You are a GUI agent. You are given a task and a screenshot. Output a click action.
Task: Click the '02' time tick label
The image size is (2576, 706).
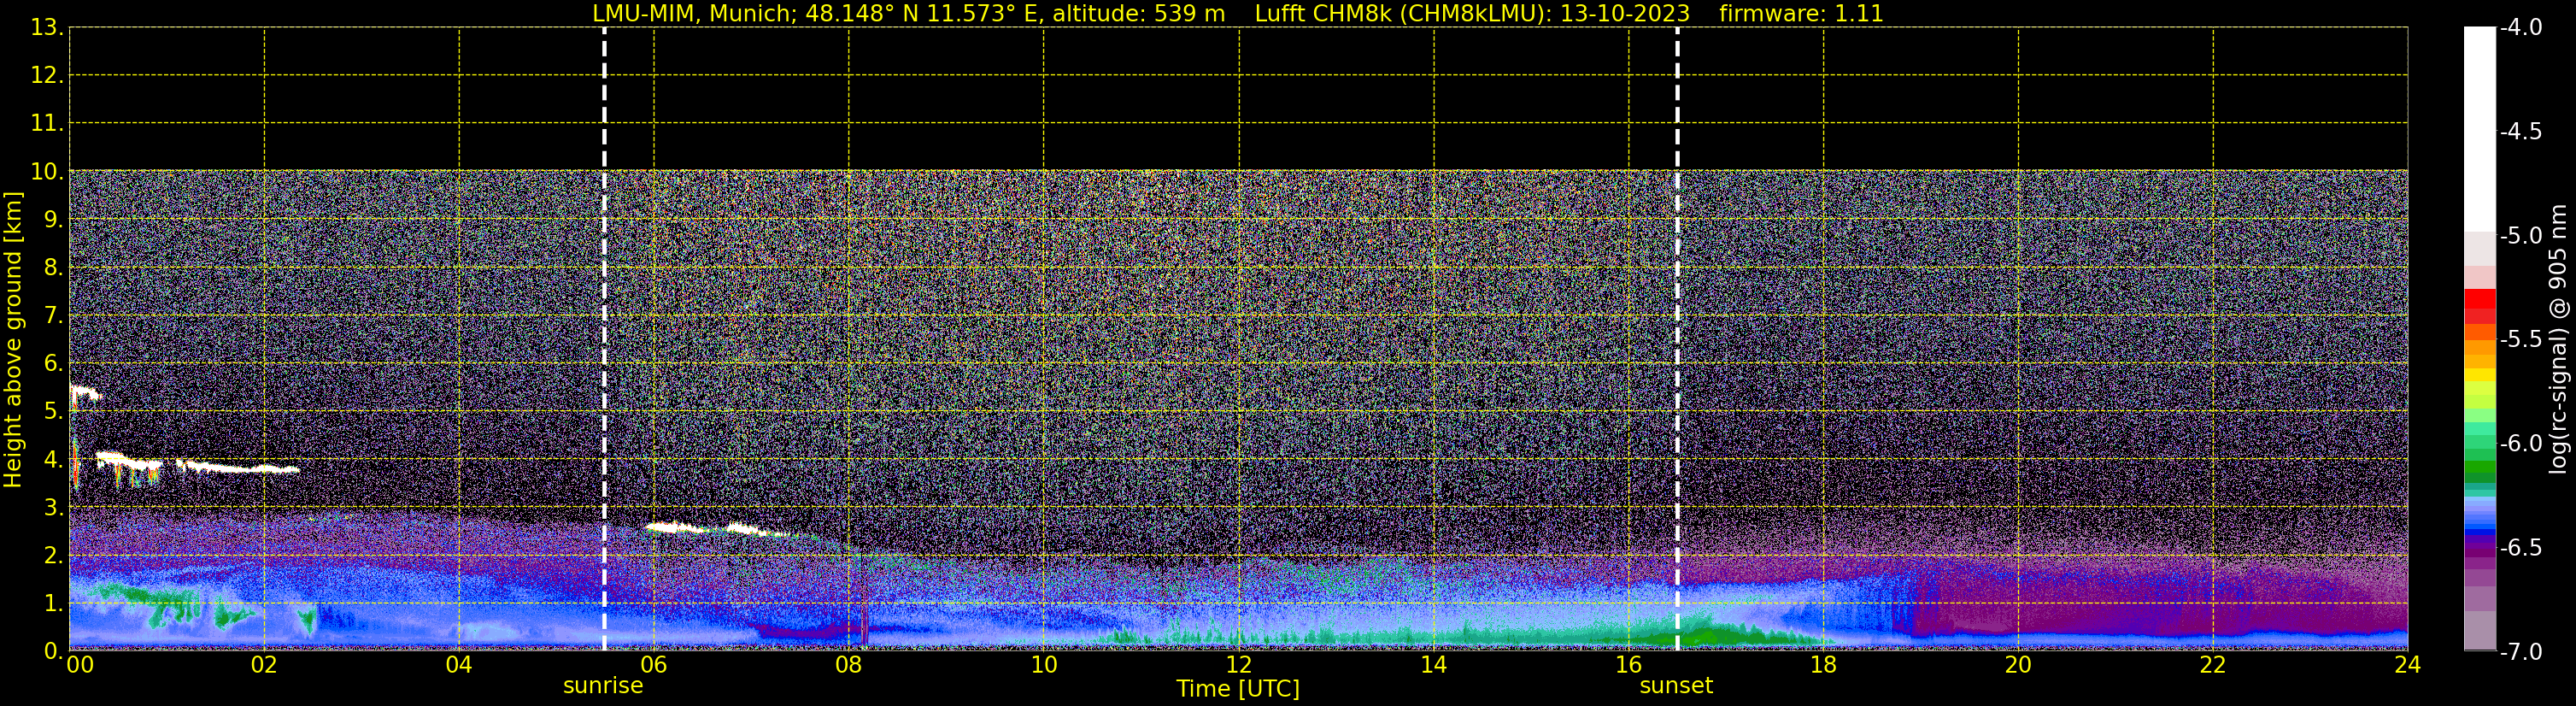[264, 665]
